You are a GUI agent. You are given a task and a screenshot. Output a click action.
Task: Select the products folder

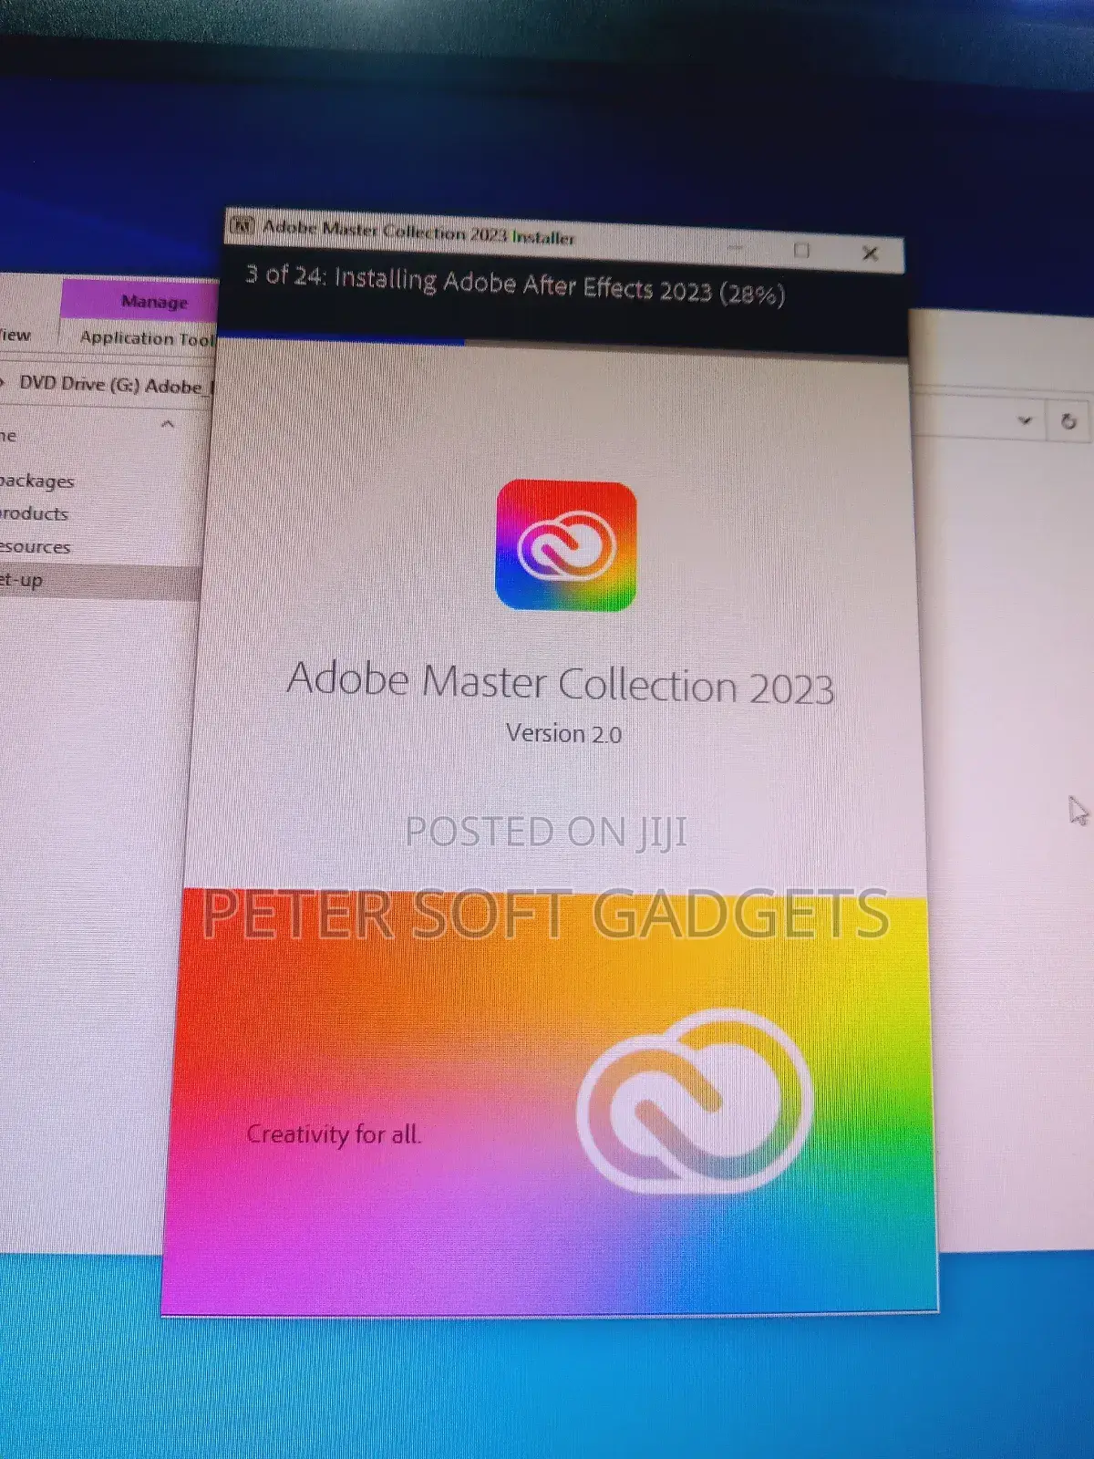pyautogui.click(x=34, y=513)
